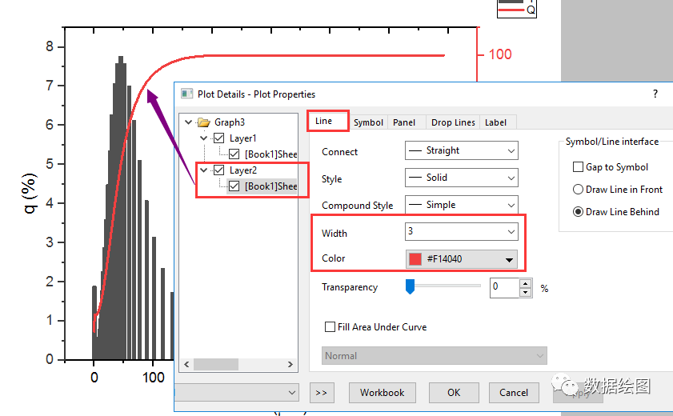
Task: Select the Graph3 tree item
Action: [230, 122]
